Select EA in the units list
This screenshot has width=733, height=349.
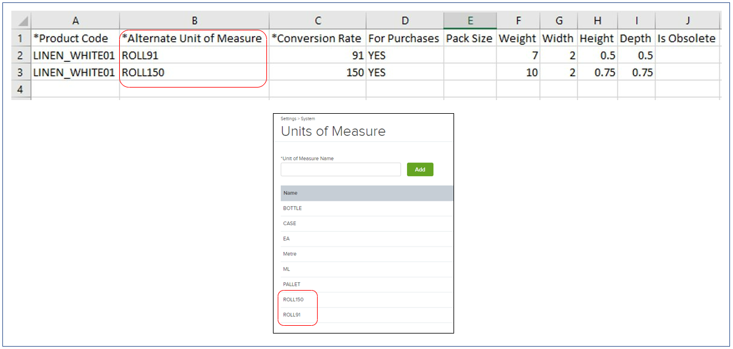point(367,239)
